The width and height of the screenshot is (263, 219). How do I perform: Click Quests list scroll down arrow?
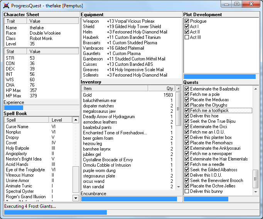coord(256,192)
